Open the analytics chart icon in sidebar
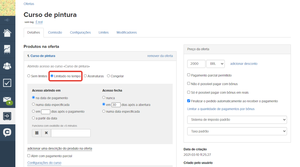 click(7, 49)
